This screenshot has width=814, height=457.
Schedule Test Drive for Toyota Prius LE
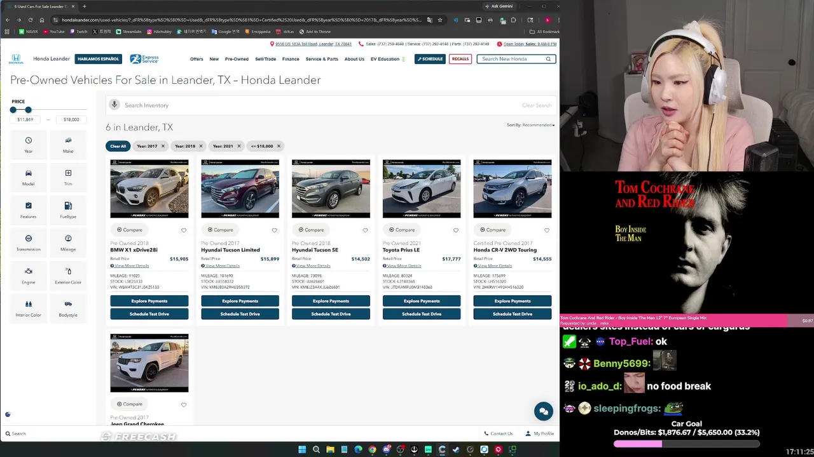tap(422, 314)
